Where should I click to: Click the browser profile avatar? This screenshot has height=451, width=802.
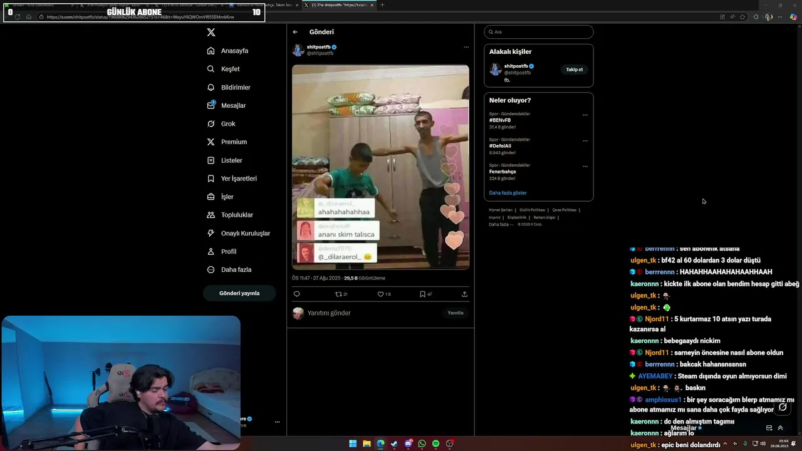pyautogui.click(x=769, y=17)
